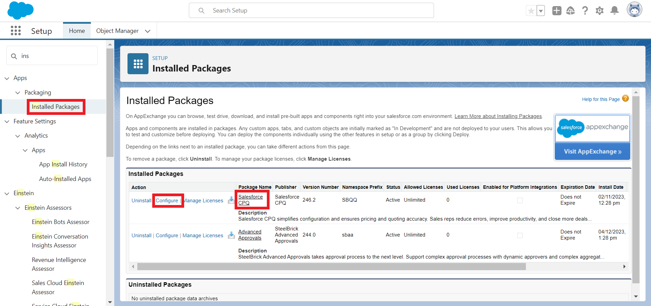Click the search magnifier in Search Setup

201,11
